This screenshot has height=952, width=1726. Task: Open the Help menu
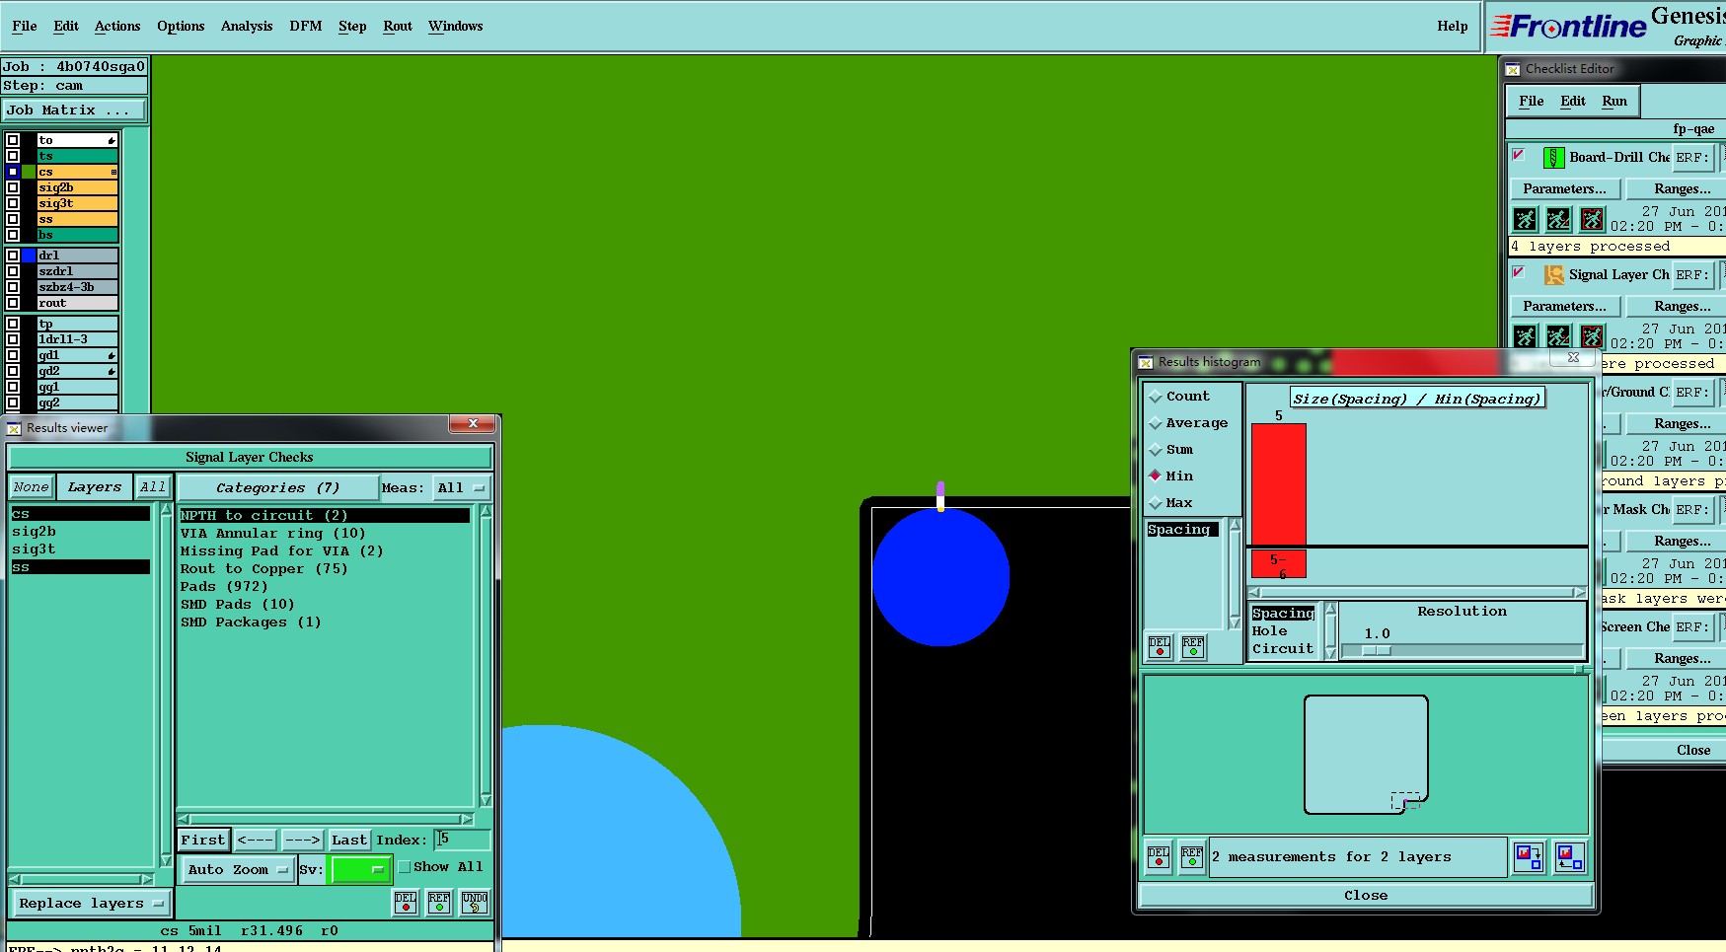tap(1452, 27)
